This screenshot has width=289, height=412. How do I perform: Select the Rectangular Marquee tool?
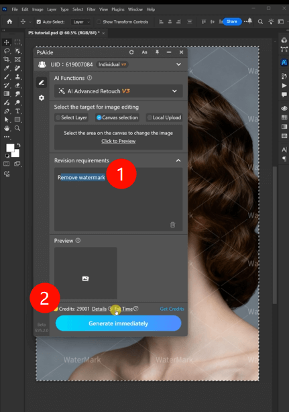(17, 42)
